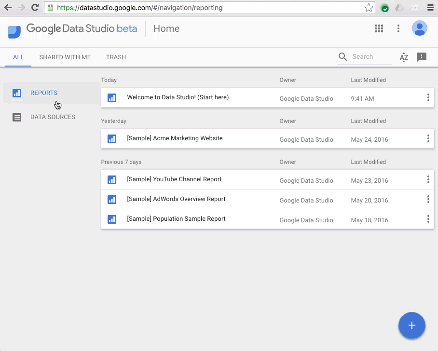
Task: Open [Sample] Population Sample Report
Action: 176,219
